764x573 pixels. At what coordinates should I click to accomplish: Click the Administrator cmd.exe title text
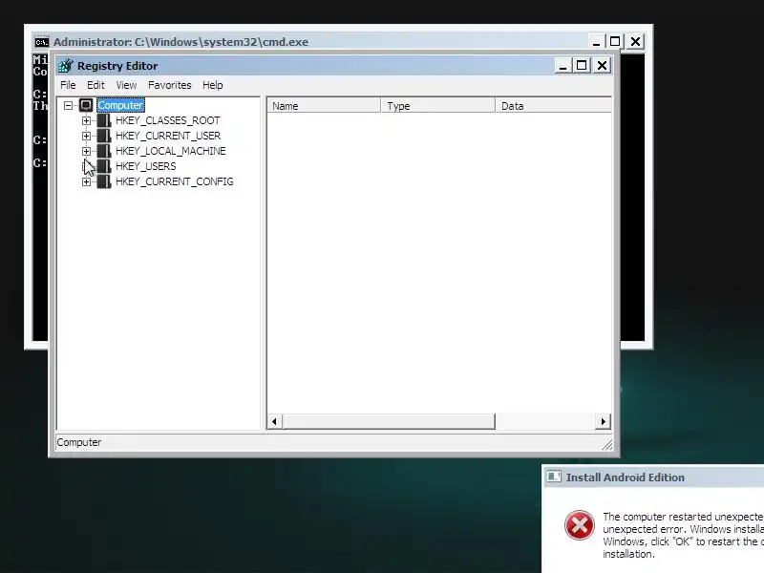pyautogui.click(x=180, y=42)
